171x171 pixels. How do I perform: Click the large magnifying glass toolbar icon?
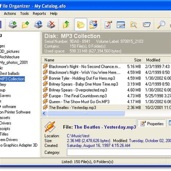click(161, 25)
